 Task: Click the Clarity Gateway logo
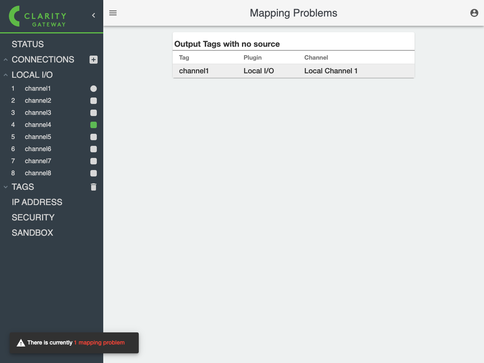38,17
